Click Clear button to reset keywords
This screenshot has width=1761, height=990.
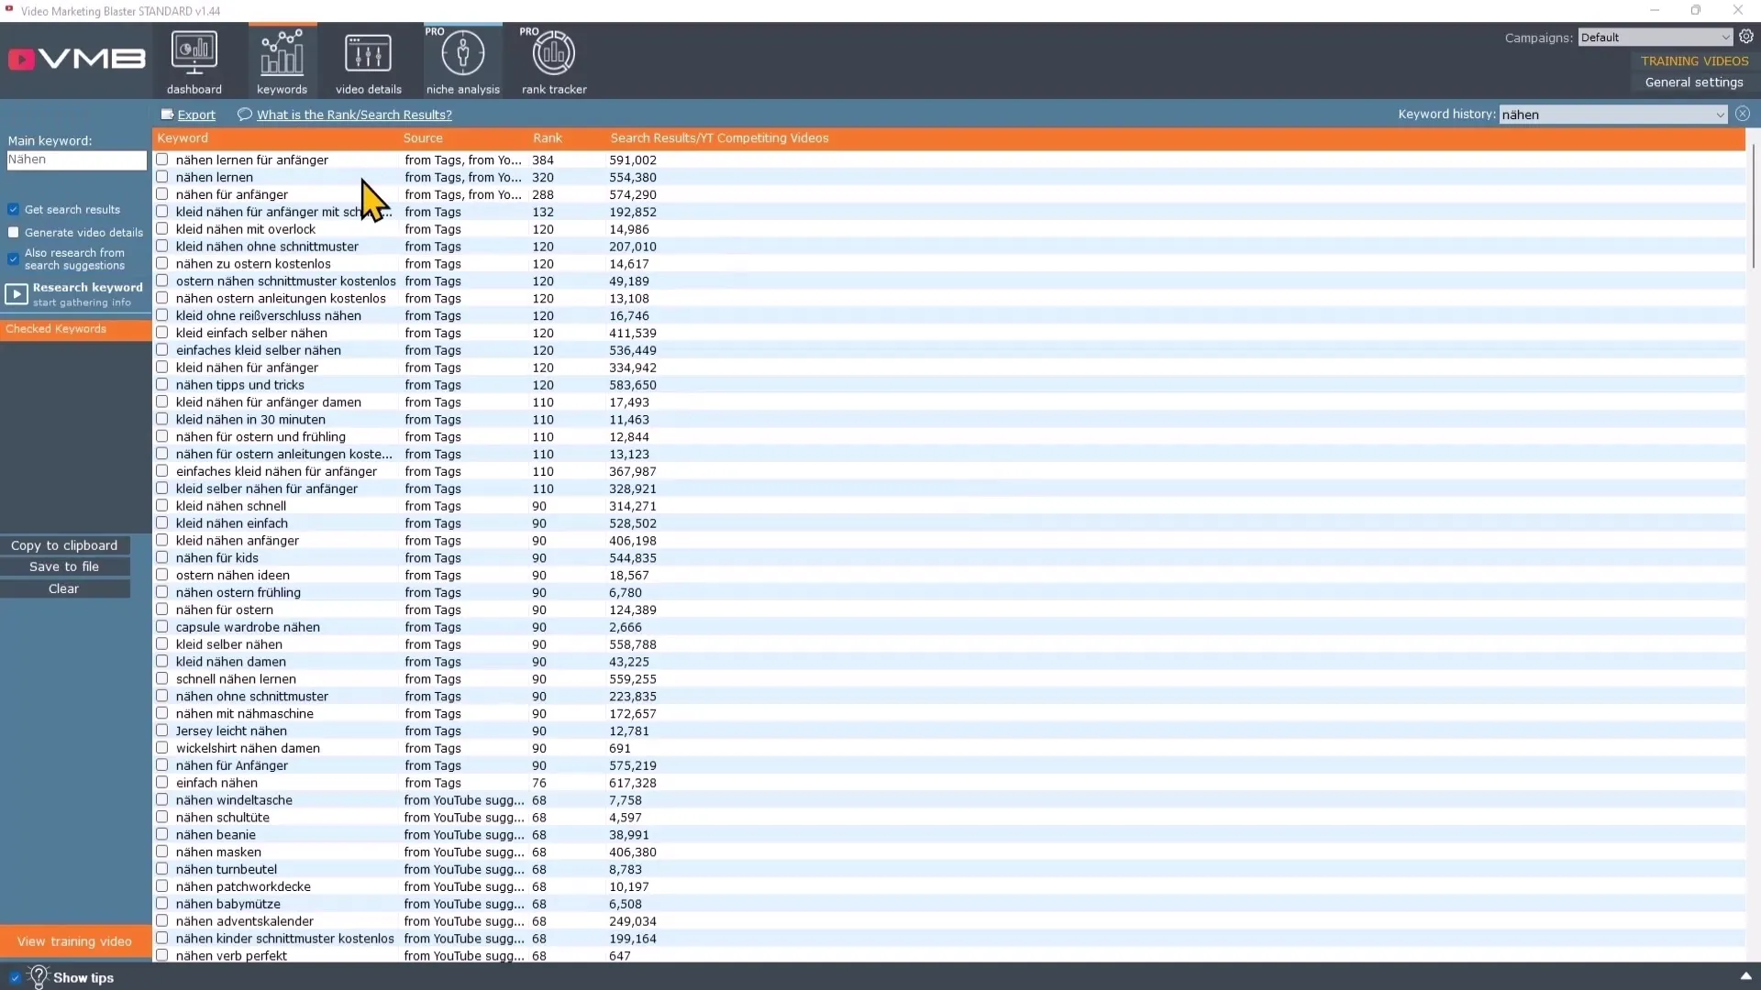coord(63,588)
